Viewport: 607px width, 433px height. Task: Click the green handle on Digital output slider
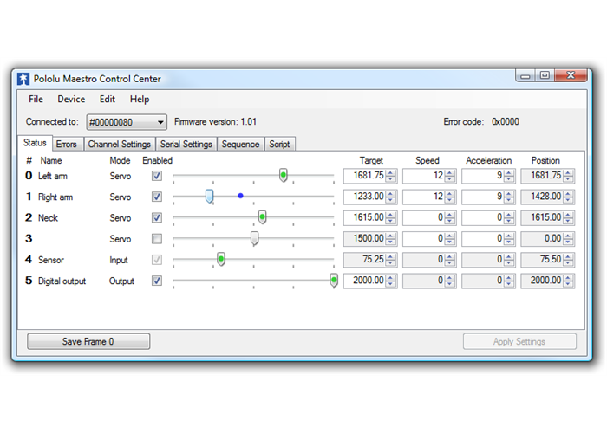click(x=334, y=280)
